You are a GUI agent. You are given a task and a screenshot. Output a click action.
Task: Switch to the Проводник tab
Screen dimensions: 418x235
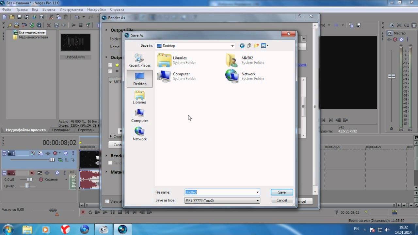click(61, 130)
